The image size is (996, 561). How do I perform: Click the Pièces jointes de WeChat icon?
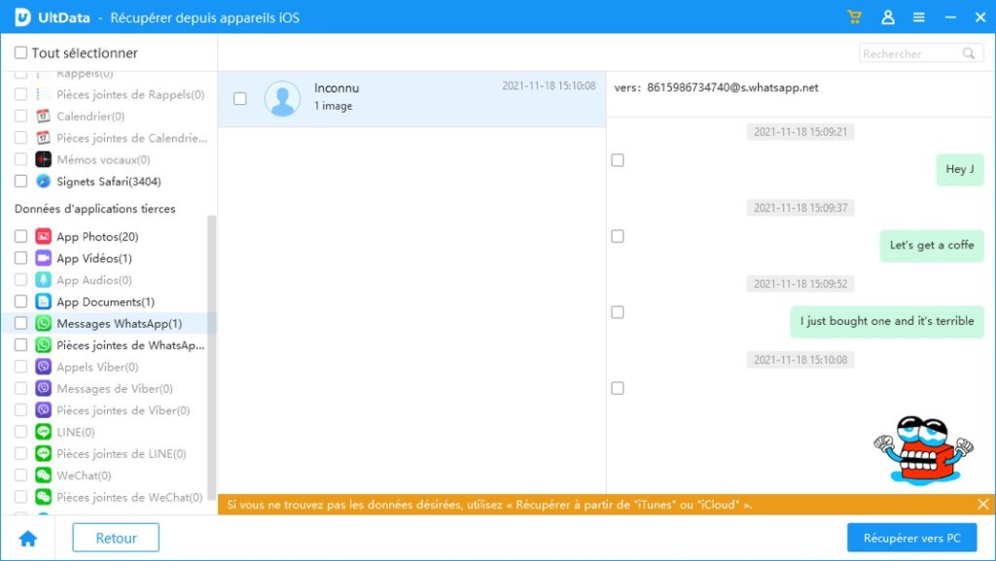point(43,497)
